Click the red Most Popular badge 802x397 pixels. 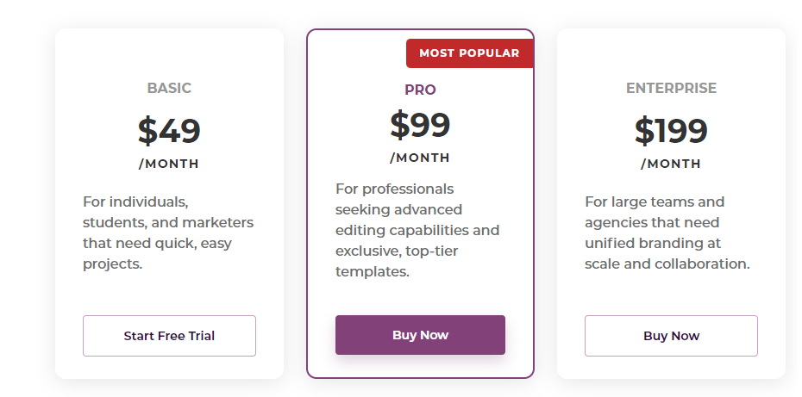[x=469, y=53]
